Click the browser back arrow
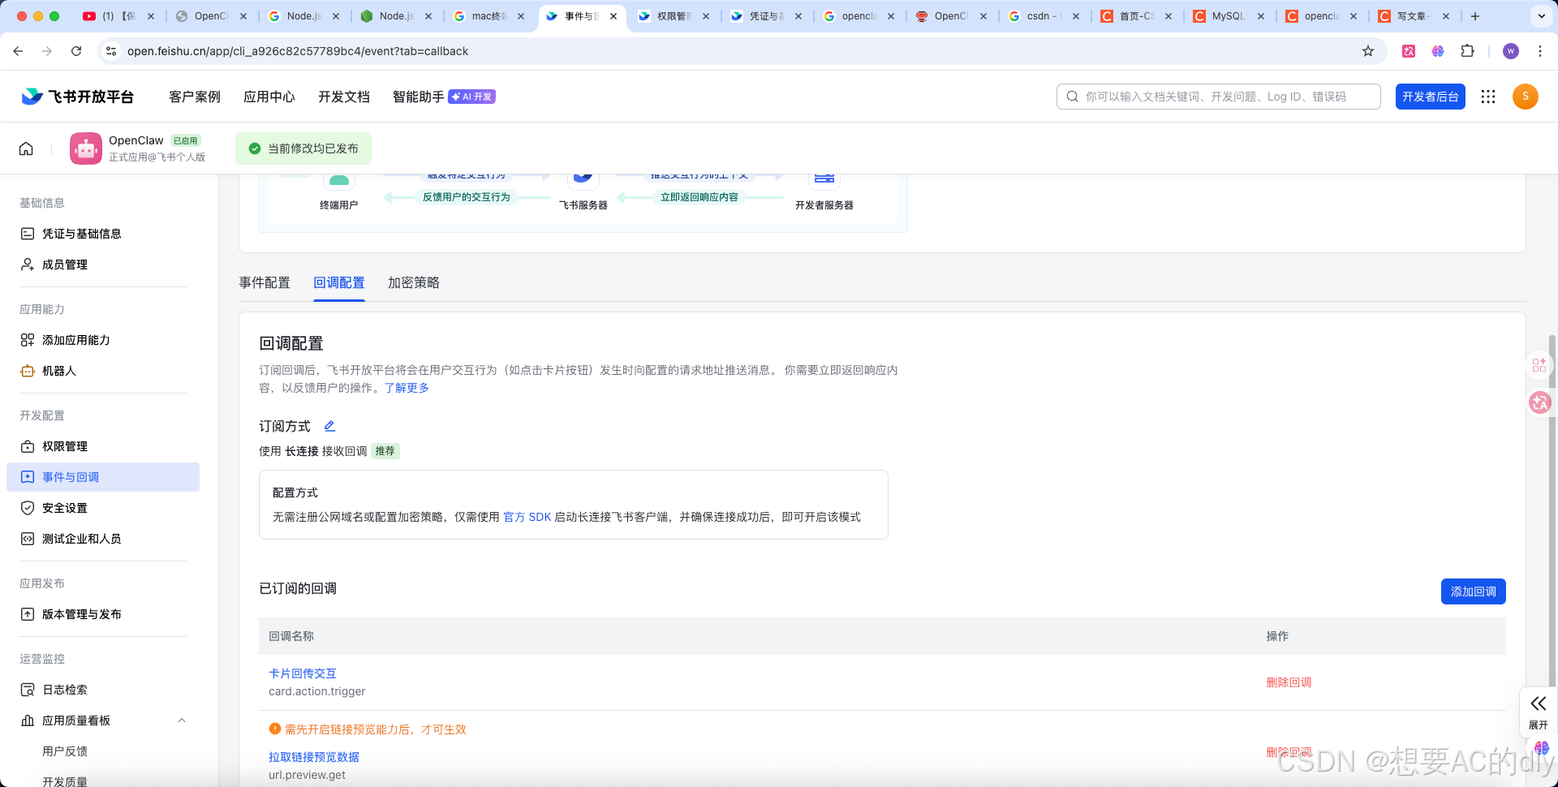The height and width of the screenshot is (787, 1558). [18, 51]
